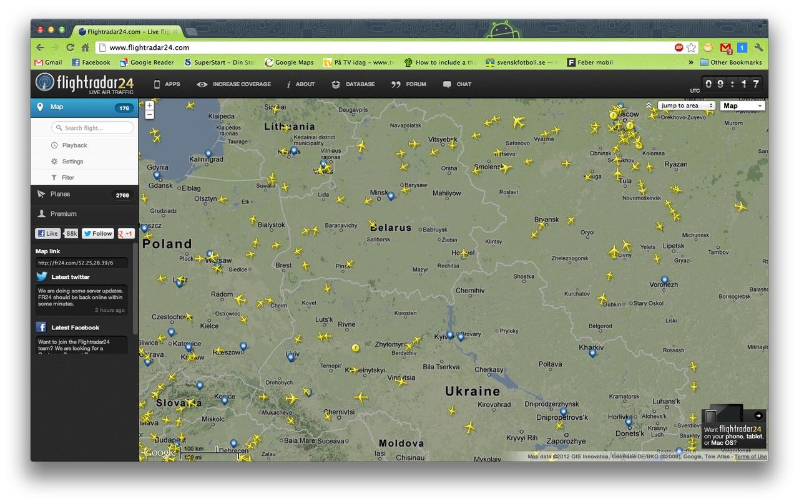
Task: Click the Google +1 button
Action: point(126,233)
